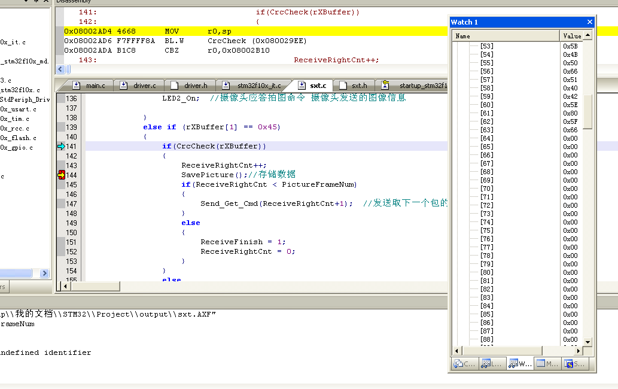This screenshot has height=389, width=618.
Task: Click the editor horizontal scroll left arrow
Action: coord(66,287)
